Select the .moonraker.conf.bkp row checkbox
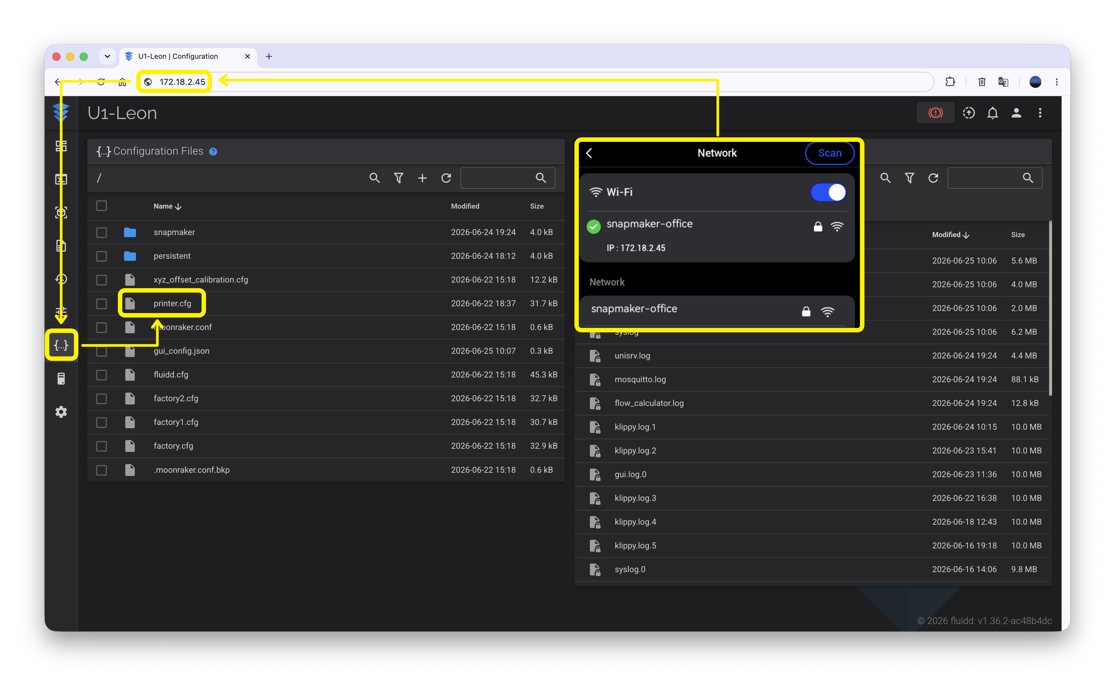Image resolution: width=1115 pixels, height=676 pixels. pyautogui.click(x=101, y=470)
